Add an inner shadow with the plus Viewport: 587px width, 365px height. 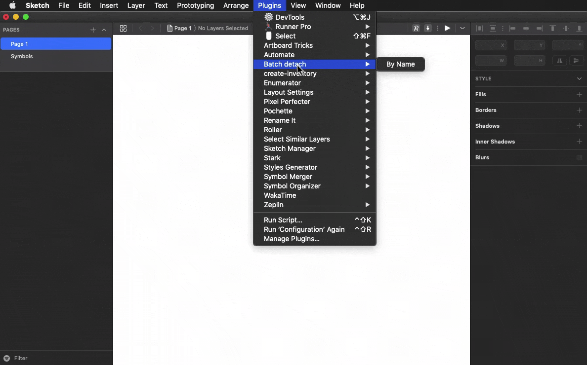point(579,141)
